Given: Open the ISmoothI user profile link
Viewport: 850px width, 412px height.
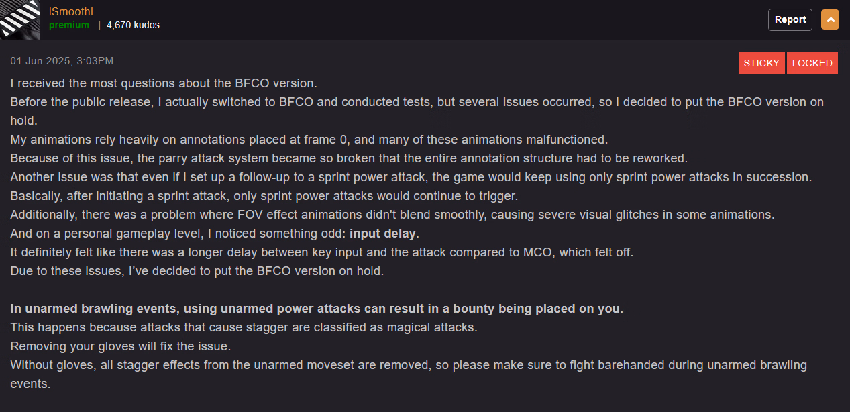Looking at the screenshot, I should pos(71,11).
